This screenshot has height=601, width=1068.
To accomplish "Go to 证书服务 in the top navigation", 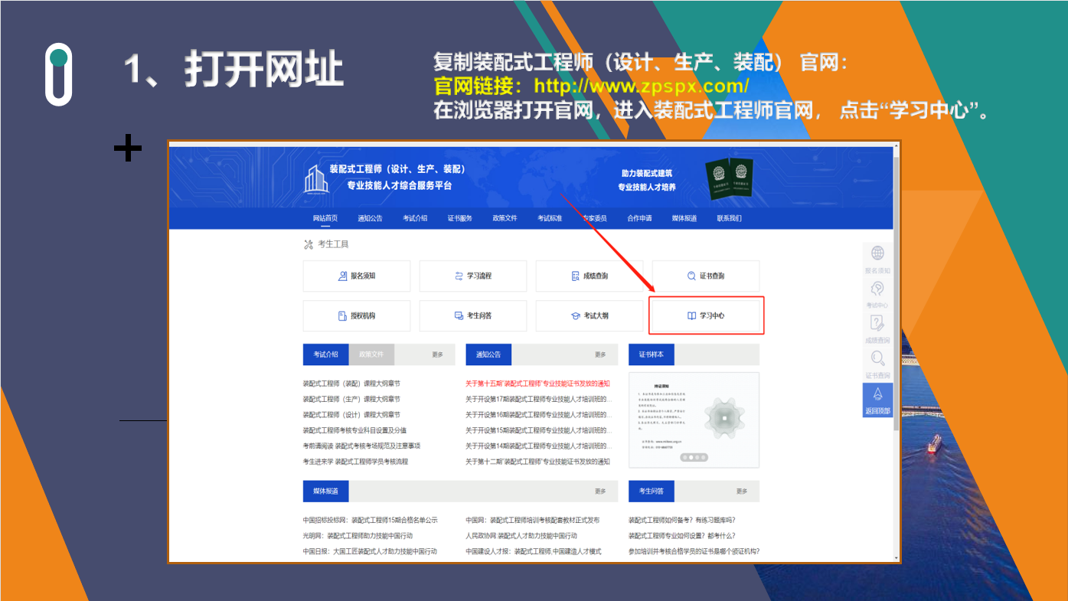I will (460, 218).
